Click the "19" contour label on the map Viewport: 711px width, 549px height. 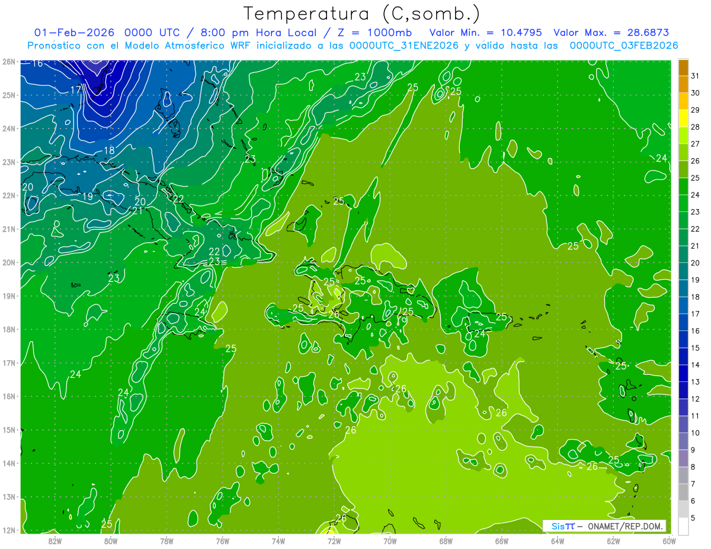[x=87, y=197]
